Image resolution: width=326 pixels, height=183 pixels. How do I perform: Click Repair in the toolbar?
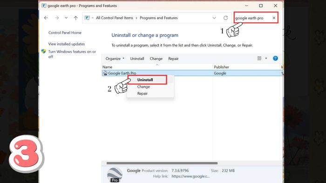click(x=173, y=59)
